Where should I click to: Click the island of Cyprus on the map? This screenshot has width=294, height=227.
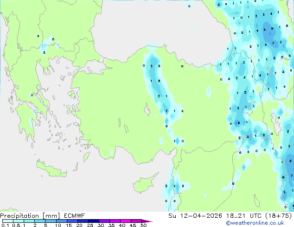(x=144, y=183)
